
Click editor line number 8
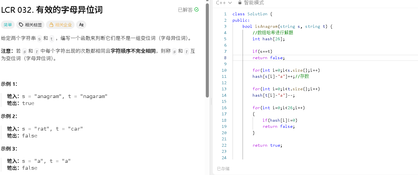coord(225,58)
